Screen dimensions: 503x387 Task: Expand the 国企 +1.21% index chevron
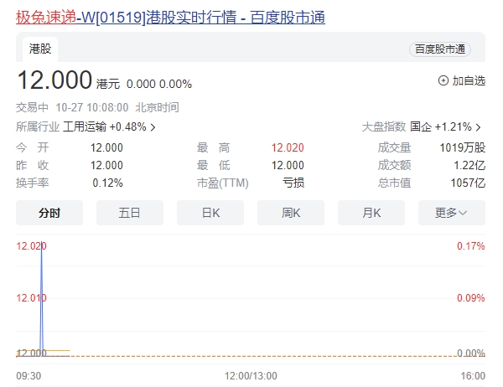pyautogui.click(x=479, y=127)
